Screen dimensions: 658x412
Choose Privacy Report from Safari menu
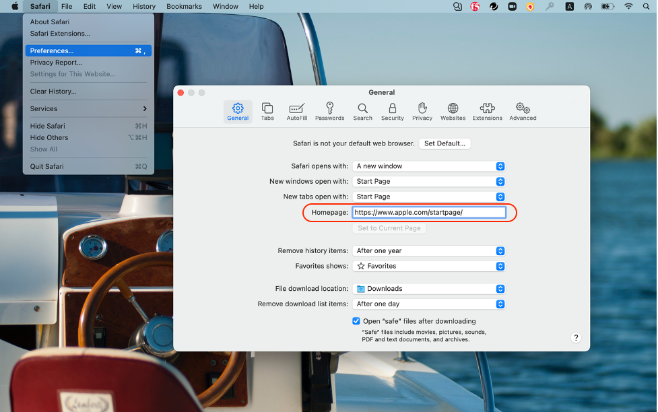[x=56, y=63]
